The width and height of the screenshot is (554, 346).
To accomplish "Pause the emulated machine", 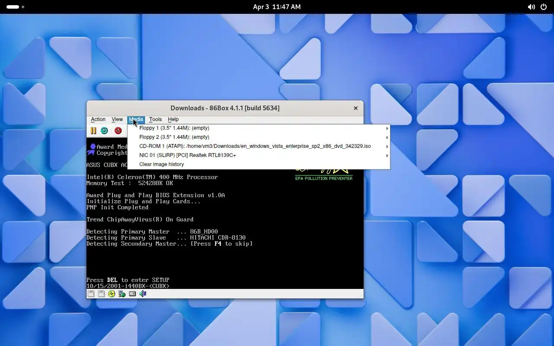I will [x=93, y=131].
